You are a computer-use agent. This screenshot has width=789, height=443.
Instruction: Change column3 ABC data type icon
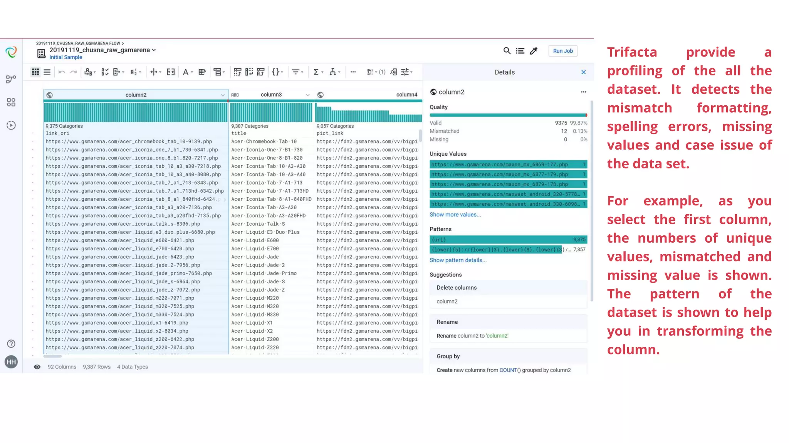point(235,95)
